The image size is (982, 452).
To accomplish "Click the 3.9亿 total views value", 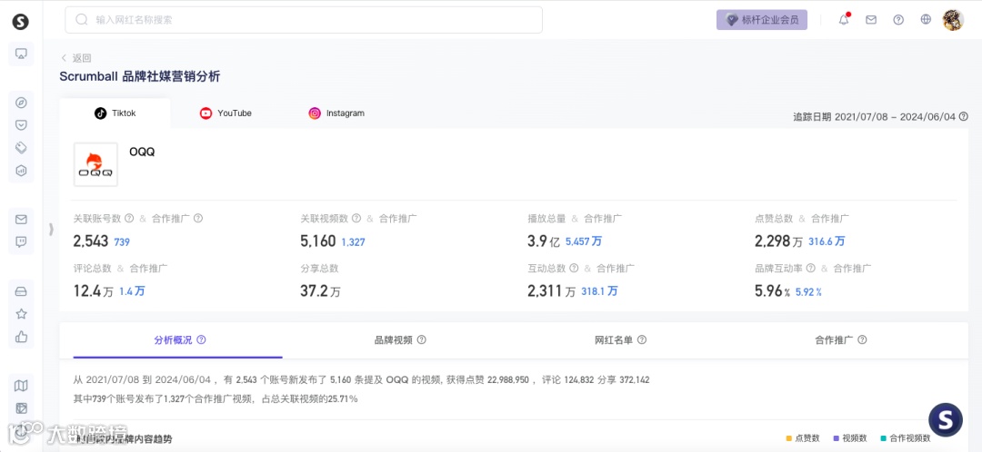I will 545,241.
